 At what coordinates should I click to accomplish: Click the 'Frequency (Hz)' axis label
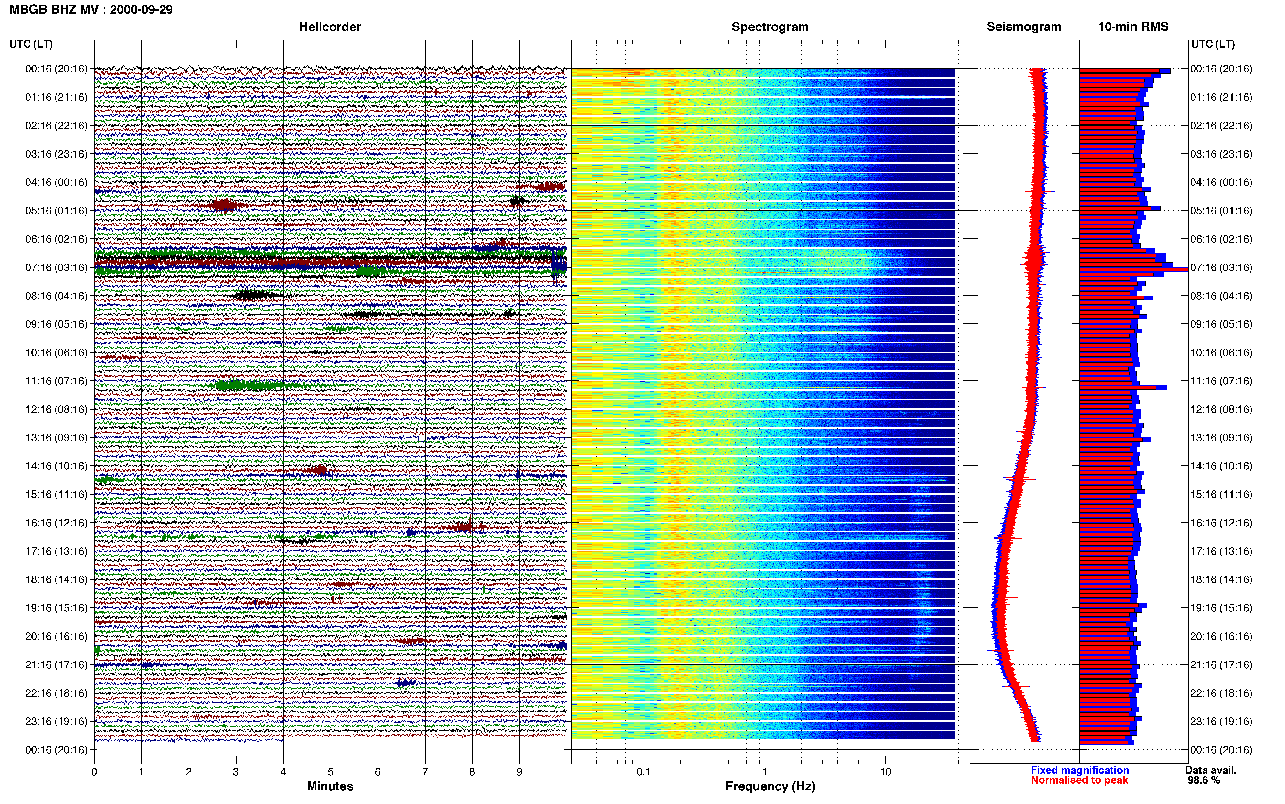click(x=770, y=786)
